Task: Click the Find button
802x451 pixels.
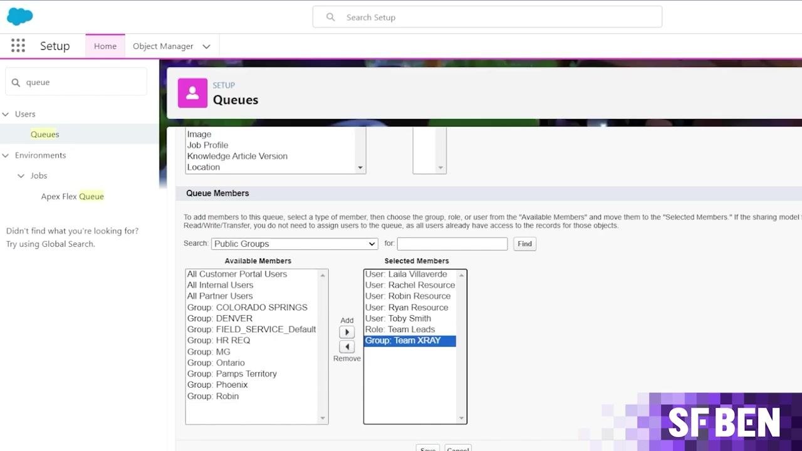Action: click(x=525, y=244)
